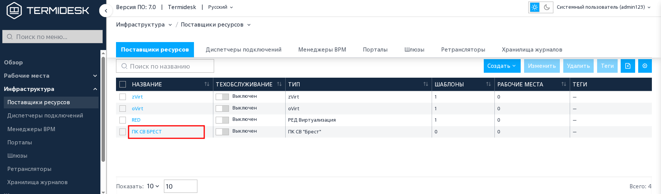Switch to dark theme moon icon

(547, 7)
